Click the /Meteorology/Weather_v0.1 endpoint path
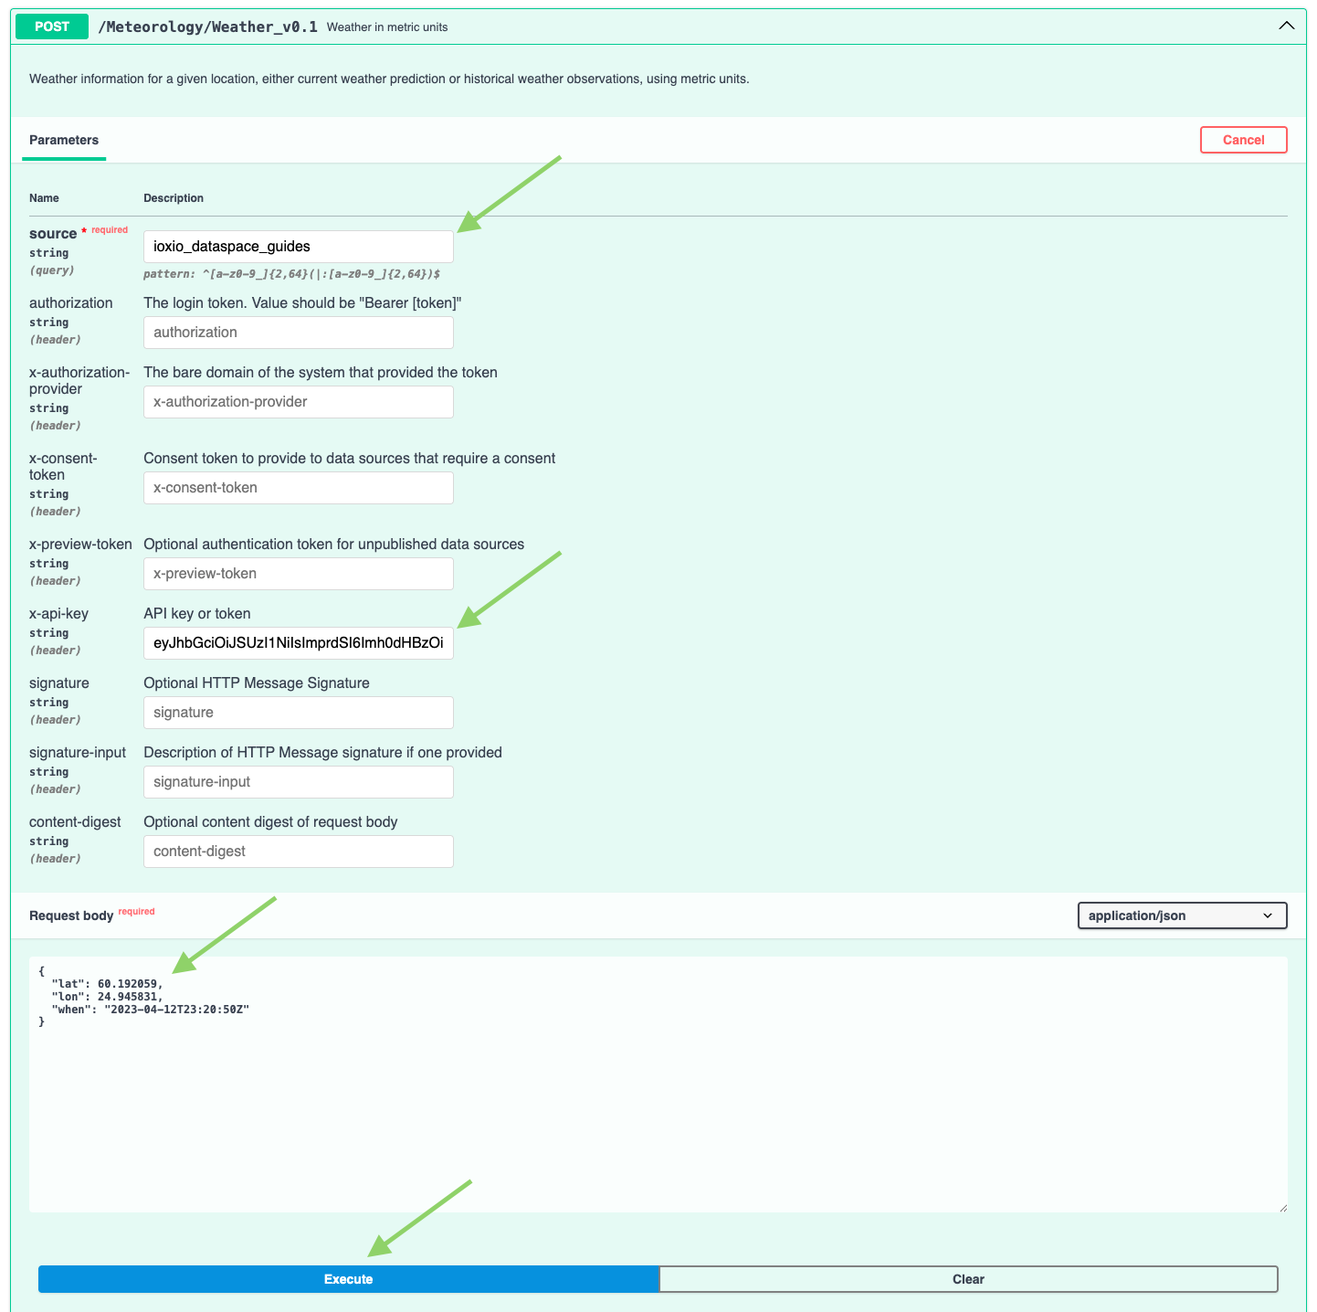 click(x=208, y=26)
